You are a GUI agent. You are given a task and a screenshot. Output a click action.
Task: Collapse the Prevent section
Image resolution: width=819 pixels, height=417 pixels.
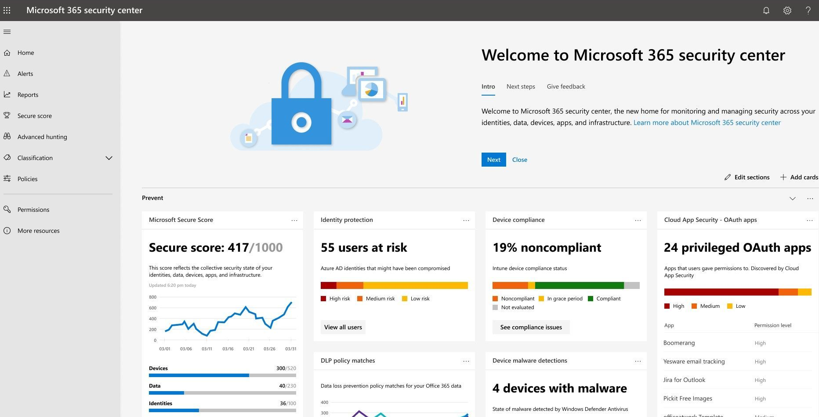793,198
